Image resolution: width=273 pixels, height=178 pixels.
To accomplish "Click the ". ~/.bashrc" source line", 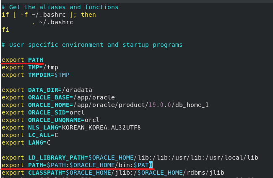I will pyautogui.click(x=52, y=23).
